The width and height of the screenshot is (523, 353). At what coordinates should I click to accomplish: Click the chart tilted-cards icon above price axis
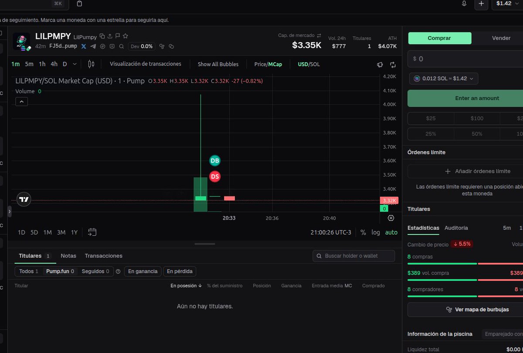tap(380, 64)
